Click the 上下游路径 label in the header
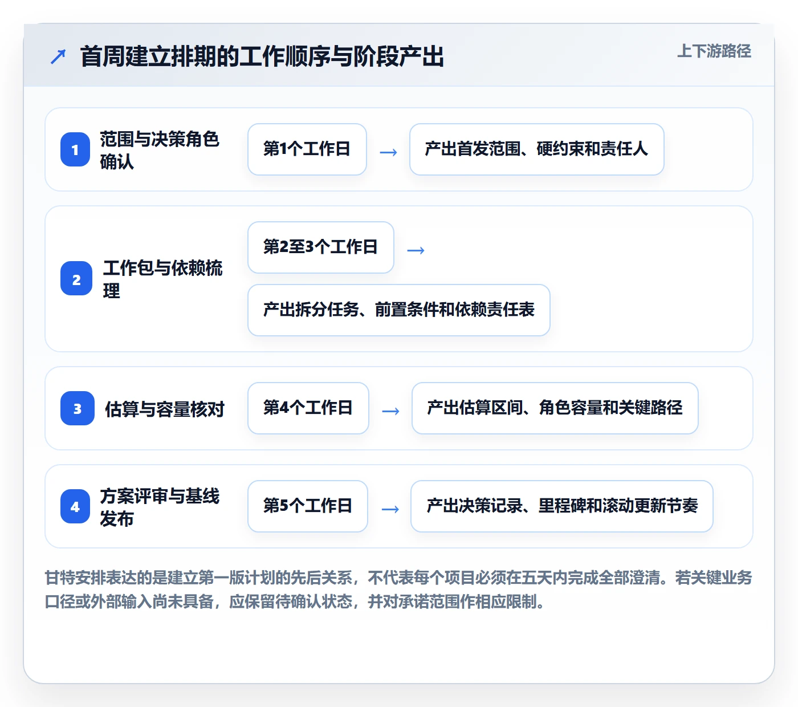798x707 pixels. pyautogui.click(x=714, y=51)
